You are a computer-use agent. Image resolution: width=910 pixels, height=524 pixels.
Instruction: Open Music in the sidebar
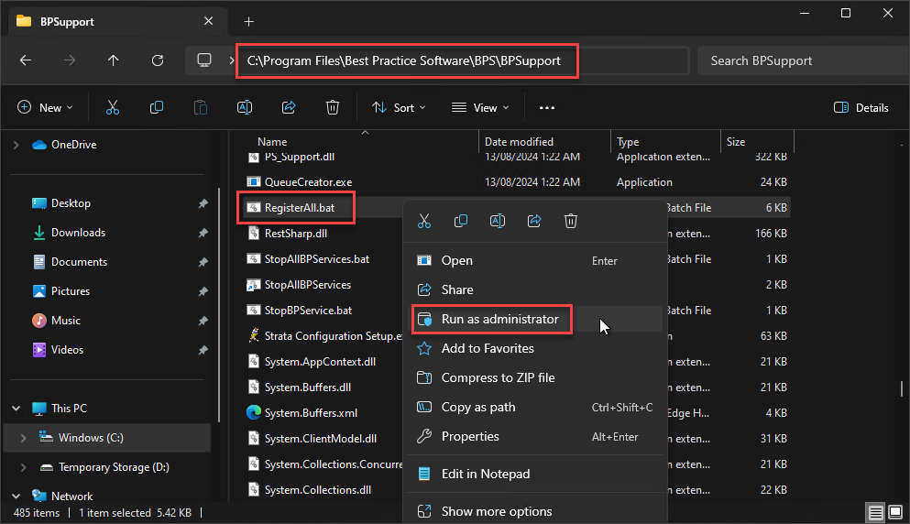66,321
